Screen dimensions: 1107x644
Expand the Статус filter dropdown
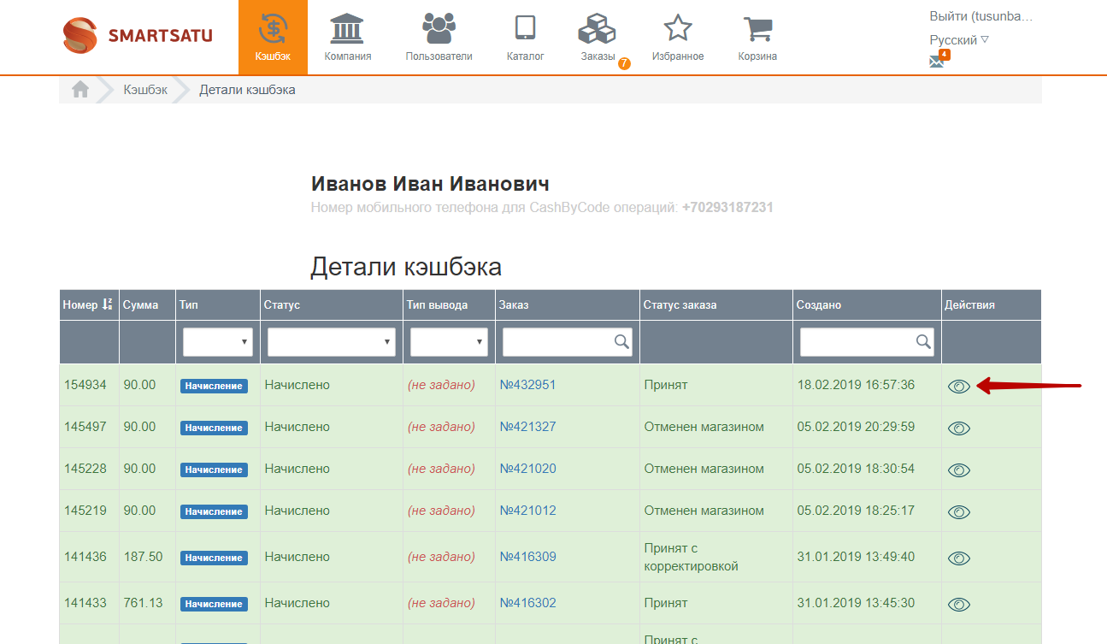tap(332, 341)
